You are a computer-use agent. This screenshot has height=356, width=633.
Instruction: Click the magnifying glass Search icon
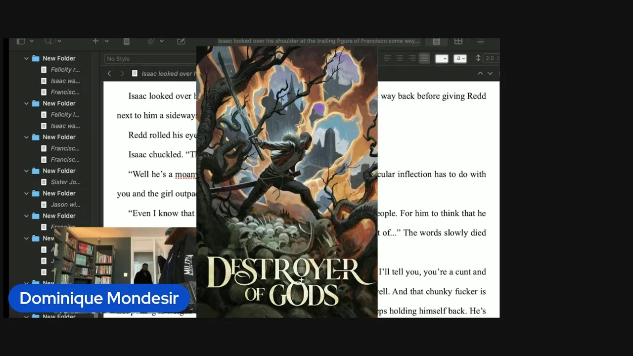point(48,41)
